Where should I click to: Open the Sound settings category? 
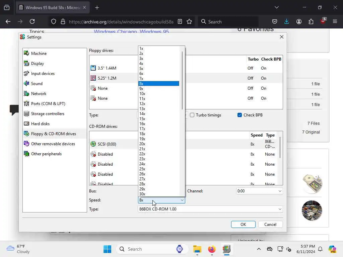55,83
